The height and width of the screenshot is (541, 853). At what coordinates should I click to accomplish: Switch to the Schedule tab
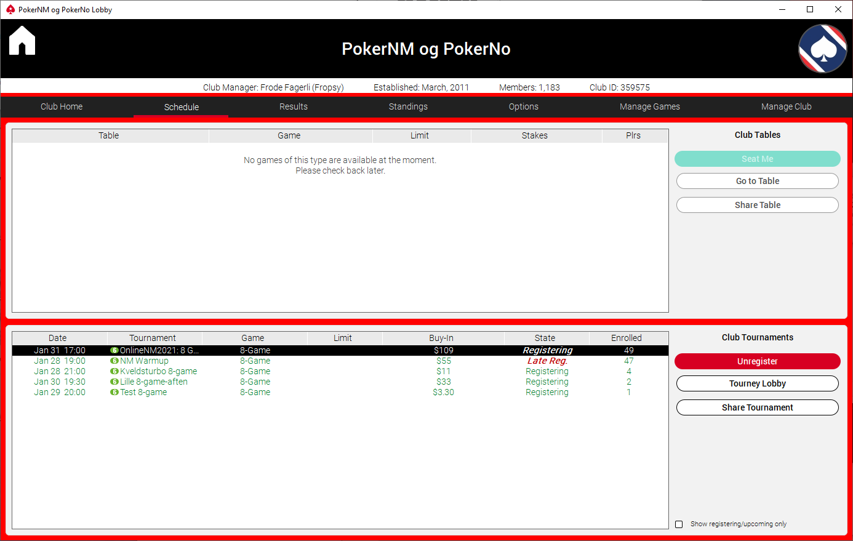click(182, 107)
